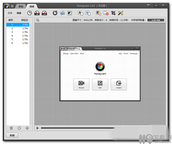Viewport: 172px width, 144px height.
Task: Click the 帧延迟 column header
Action: point(24,20)
